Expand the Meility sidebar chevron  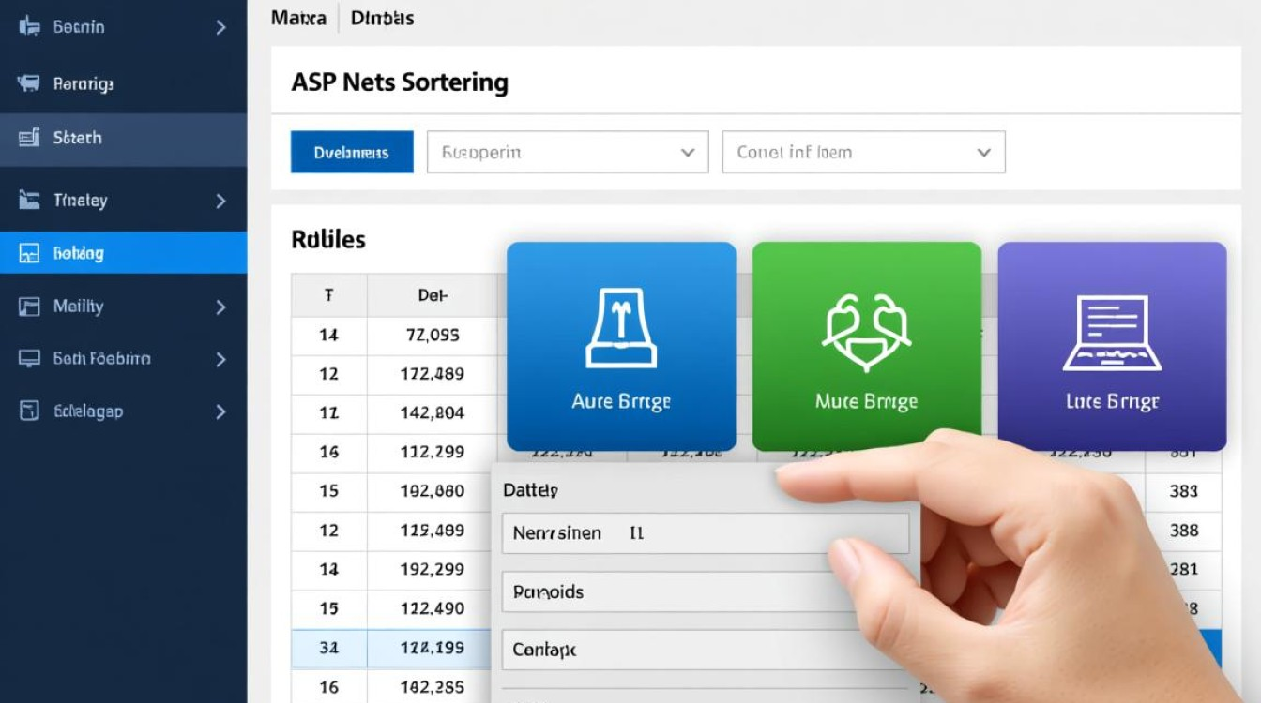(x=220, y=307)
